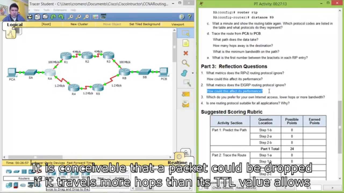The image size is (344, 193).
Task: Click New Cluster in the yellow bar
Action: [x=79, y=24]
